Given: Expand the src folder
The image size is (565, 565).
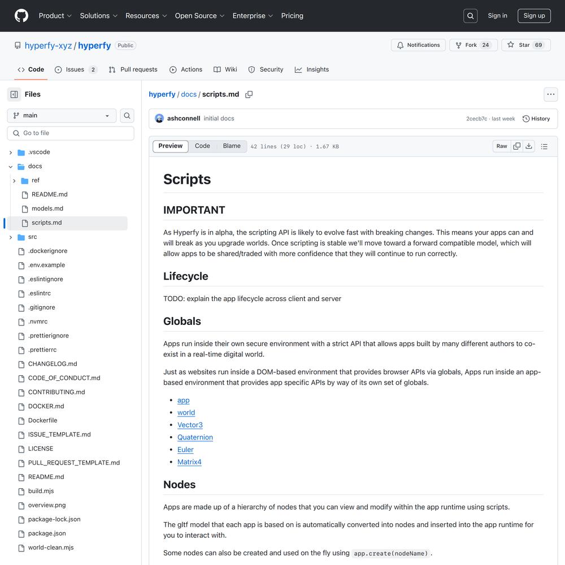Looking at the screenshot, I should 10,237.
